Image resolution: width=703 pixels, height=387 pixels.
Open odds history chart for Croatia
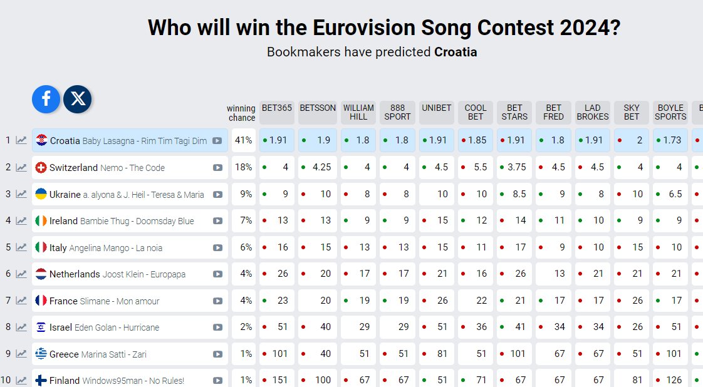click(21, 140)
